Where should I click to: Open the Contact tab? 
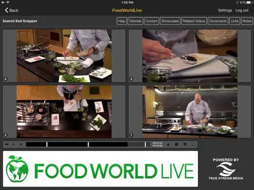[x=151, y=21]
